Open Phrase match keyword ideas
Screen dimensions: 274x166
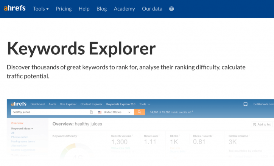20,137
